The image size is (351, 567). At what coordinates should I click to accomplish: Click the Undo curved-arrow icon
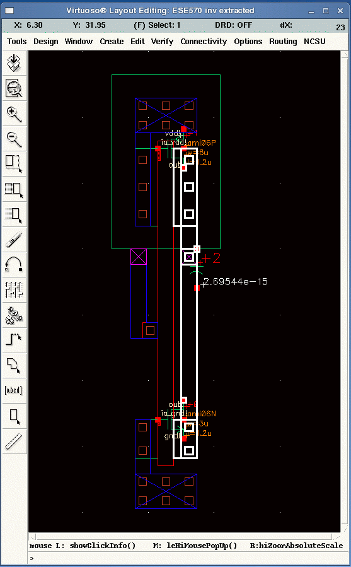point(14,264)
